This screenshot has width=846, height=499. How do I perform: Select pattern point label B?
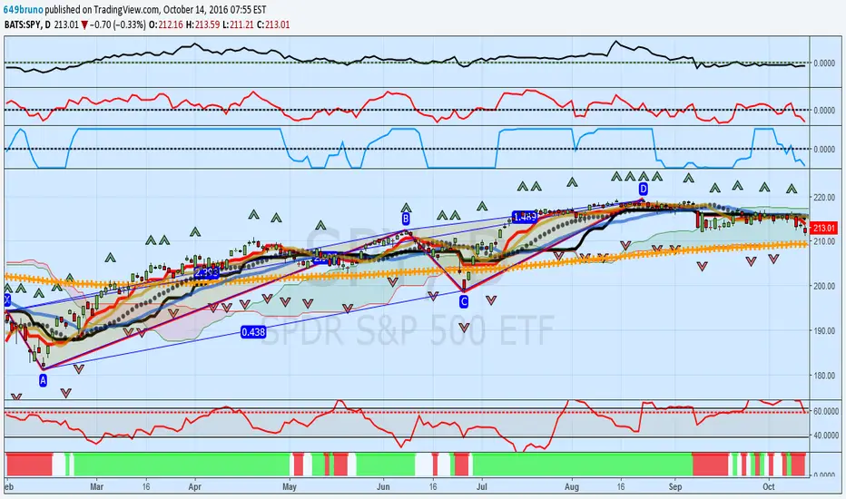coord(406,219)
